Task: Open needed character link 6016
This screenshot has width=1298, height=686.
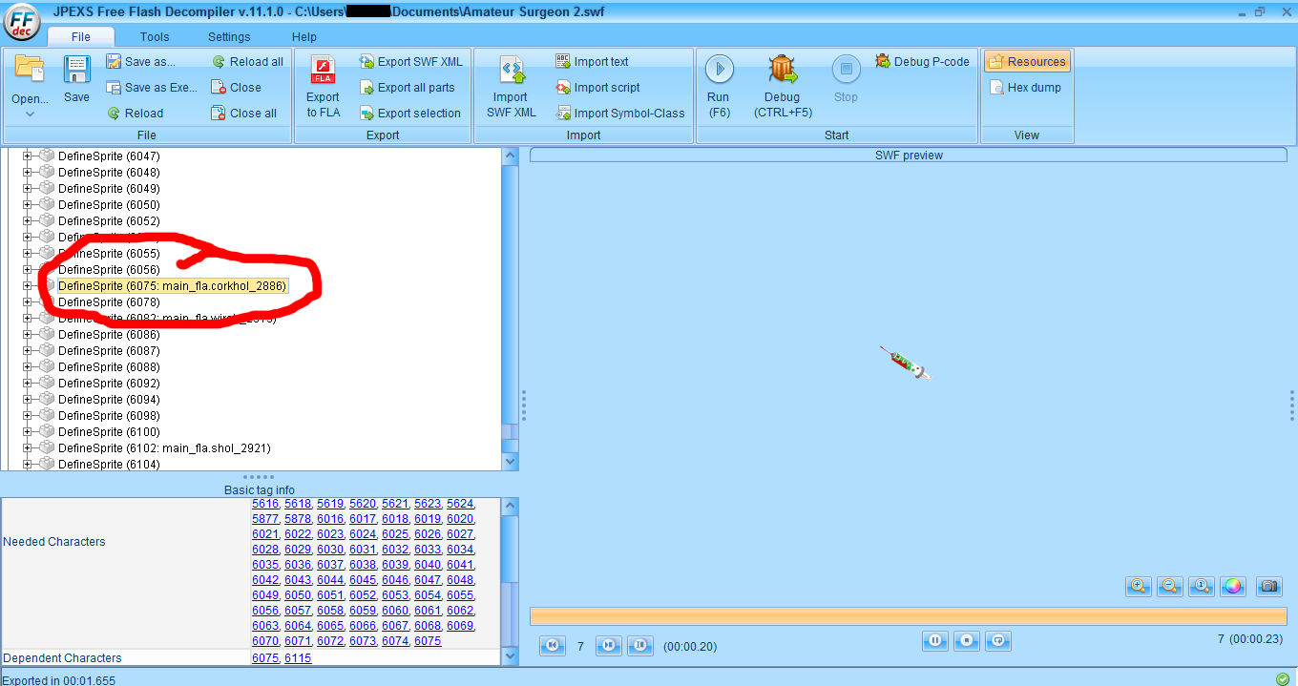Action: [x=330, y=519]
